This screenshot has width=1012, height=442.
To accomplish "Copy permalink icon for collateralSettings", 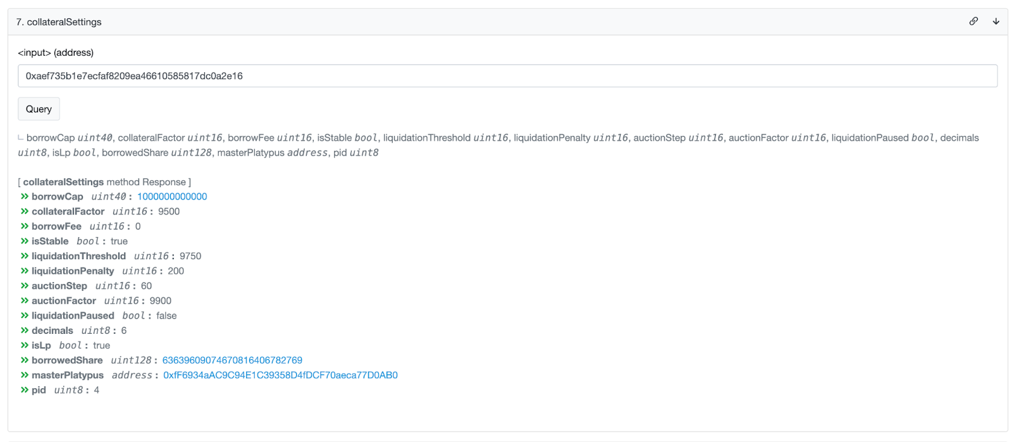I will pyautogui.click(x=973, y=21).
